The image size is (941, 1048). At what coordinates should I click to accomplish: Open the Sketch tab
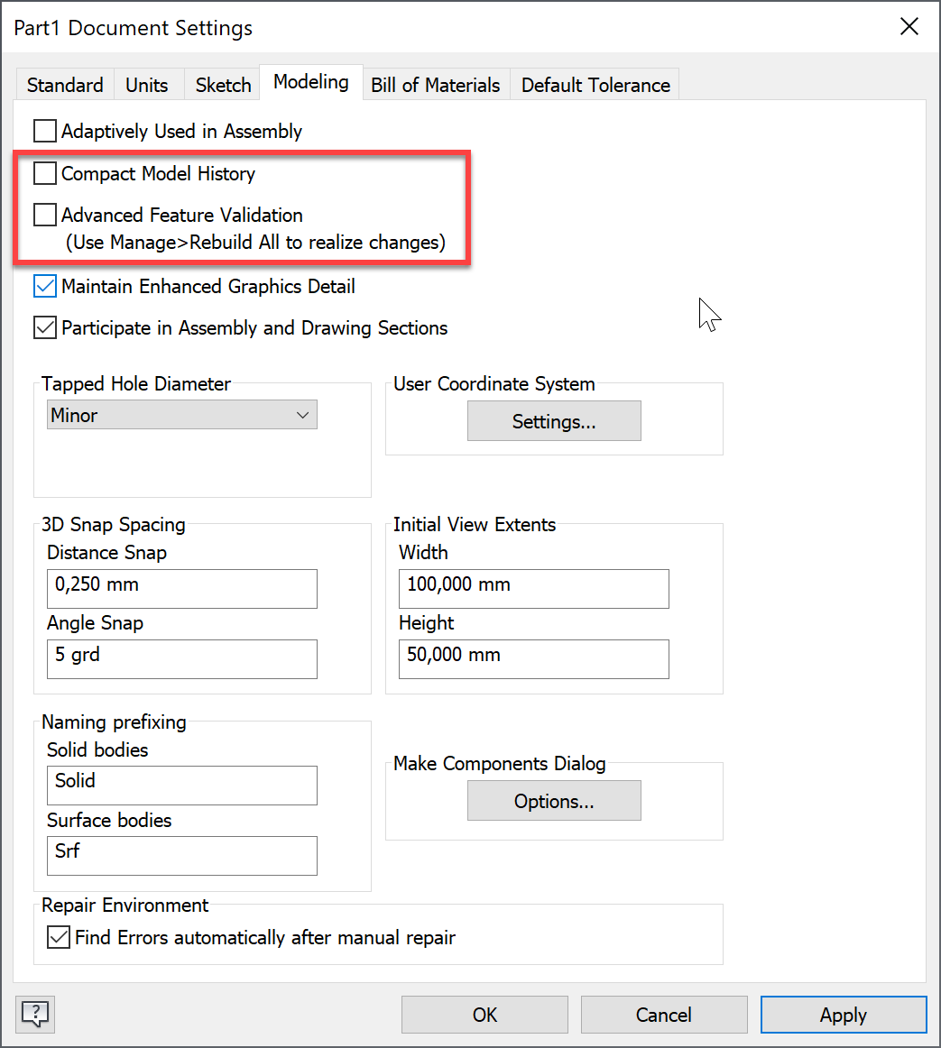click(222, 84)
